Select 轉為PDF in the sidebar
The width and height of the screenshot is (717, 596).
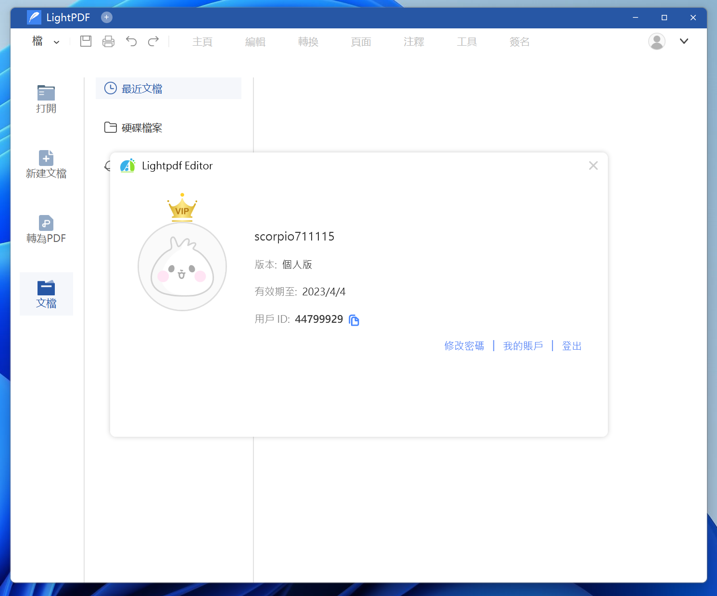[46, 229]
